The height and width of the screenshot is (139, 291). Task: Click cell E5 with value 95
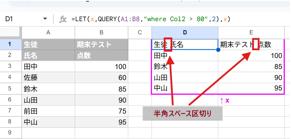pos(251,89)
